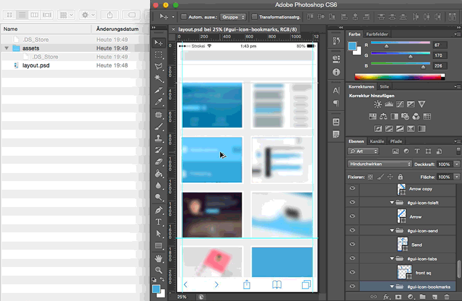Image resolution: width=462 pixels, height=301 pixels.
Task: Select the Healing Brush tool
Action: coord(158,115)
